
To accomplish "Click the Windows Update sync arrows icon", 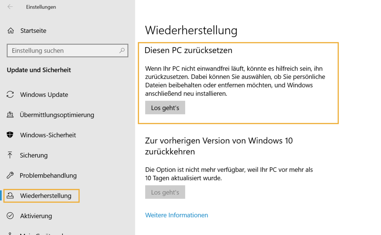I will click(10, 94).
